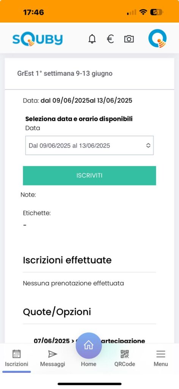Tap the Squby logo
The width and height of the screenshot is (179, 389).
click(x=38, y=39)
